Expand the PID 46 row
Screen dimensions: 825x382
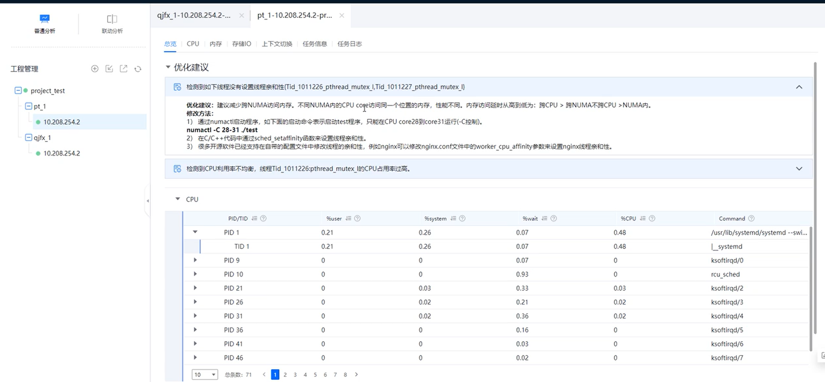click(195, 358)
